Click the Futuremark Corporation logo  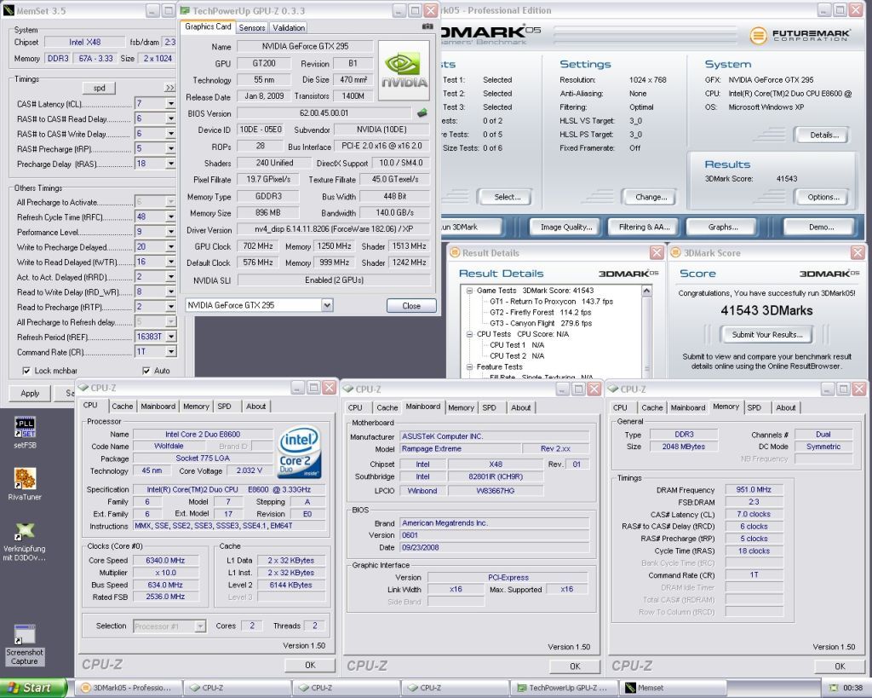coord(800,36)
